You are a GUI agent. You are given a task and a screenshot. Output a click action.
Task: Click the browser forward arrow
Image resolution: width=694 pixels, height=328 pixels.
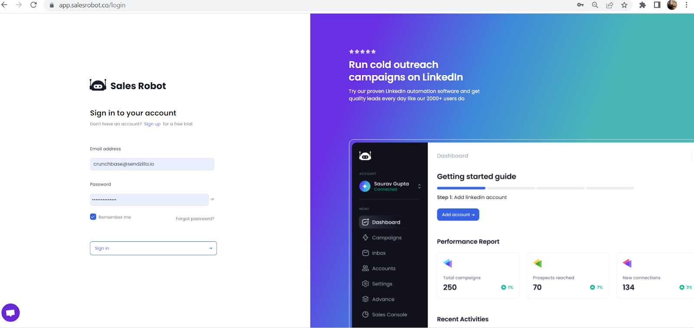[x=19, y=5]
